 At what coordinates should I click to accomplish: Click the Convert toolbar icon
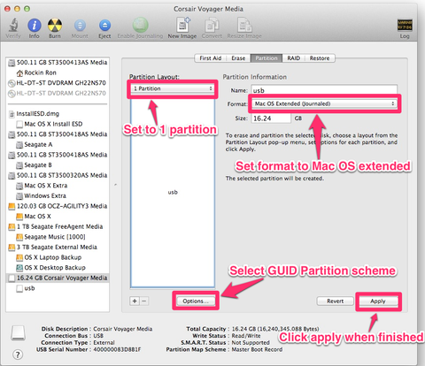pyautogui.click(x=212, y=25)
